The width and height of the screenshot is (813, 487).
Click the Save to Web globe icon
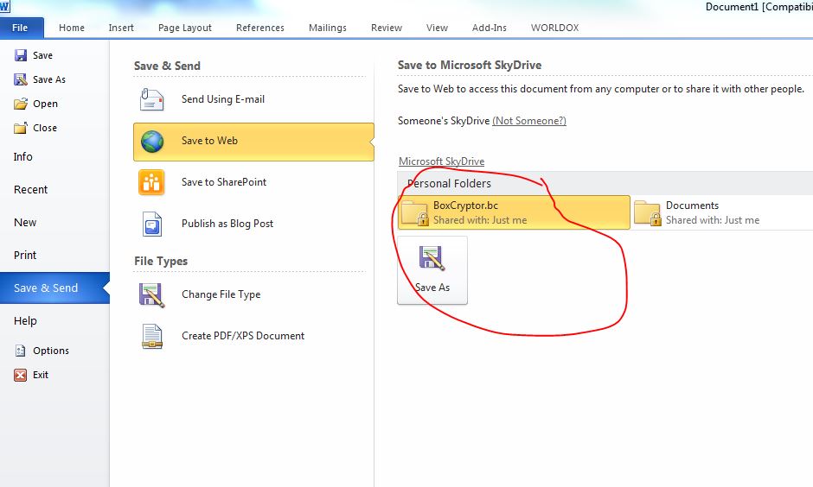tap(152, 142)
